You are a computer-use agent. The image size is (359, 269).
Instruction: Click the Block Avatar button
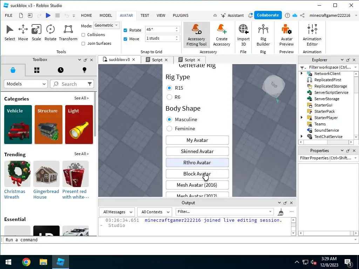tap(197, 174)
